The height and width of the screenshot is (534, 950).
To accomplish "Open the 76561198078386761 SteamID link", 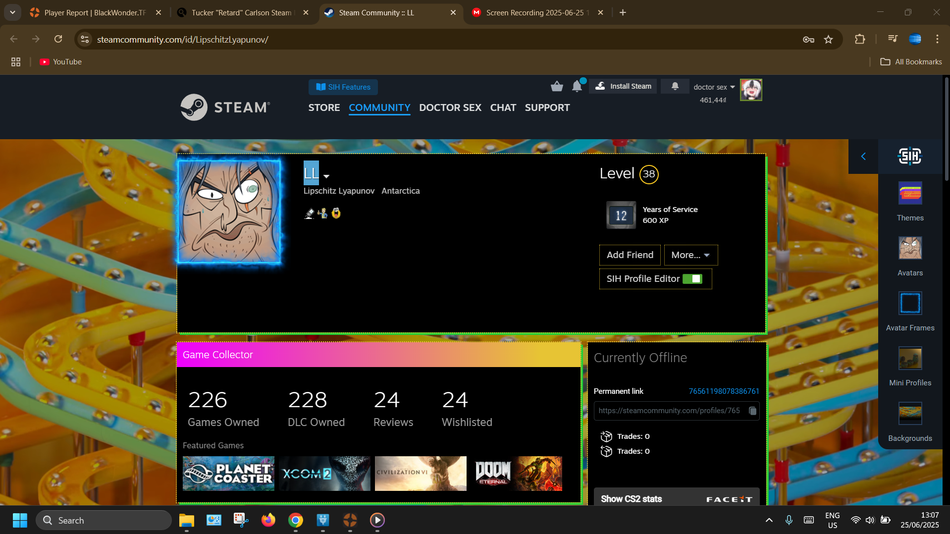I will coord(724,391).
